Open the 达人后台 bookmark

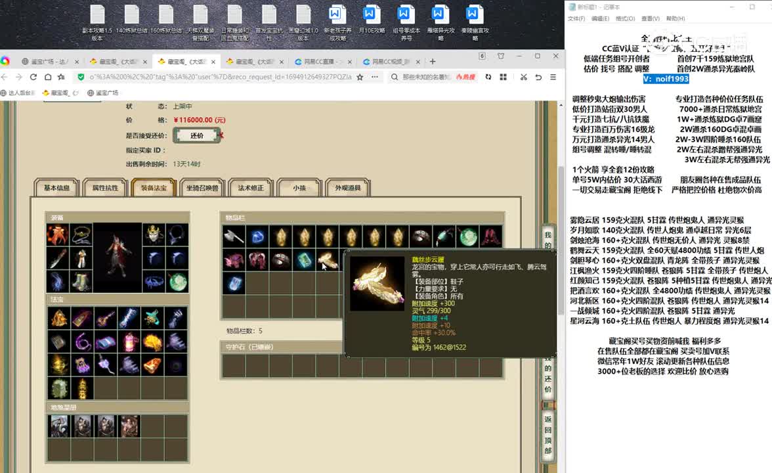click(18, 93)
